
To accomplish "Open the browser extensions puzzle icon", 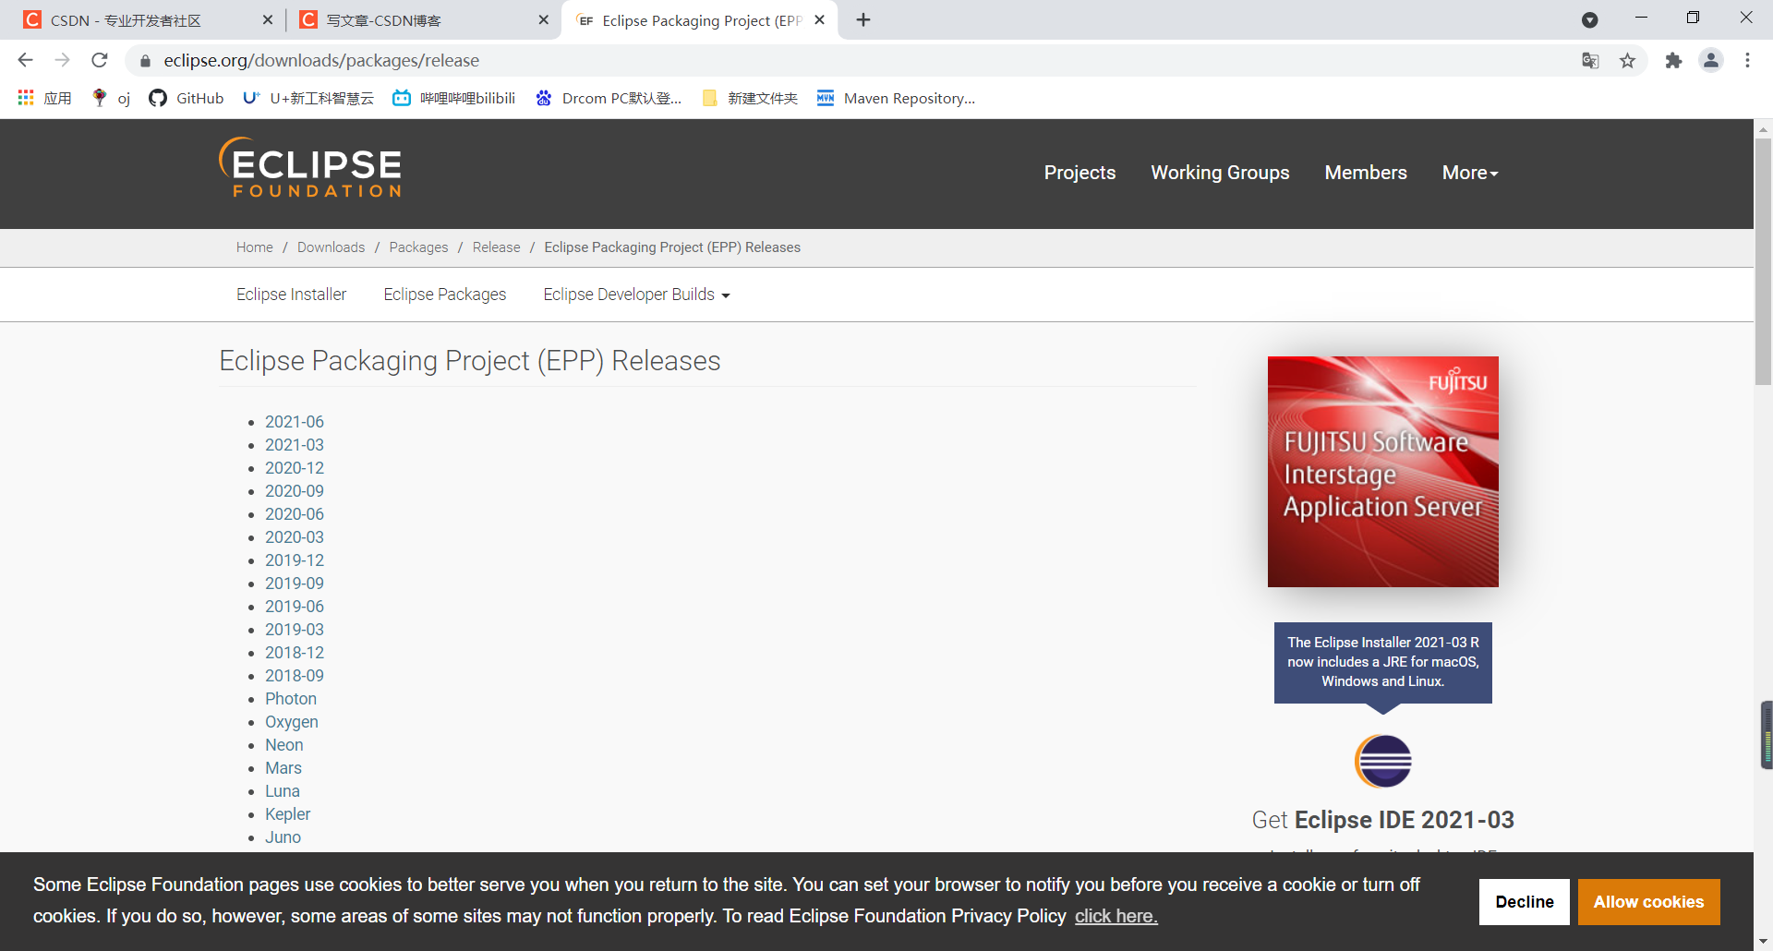I will 1674,60.
